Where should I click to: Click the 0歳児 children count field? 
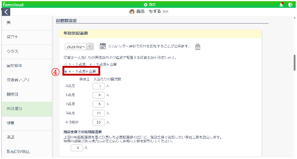click(x=99, y=86)
